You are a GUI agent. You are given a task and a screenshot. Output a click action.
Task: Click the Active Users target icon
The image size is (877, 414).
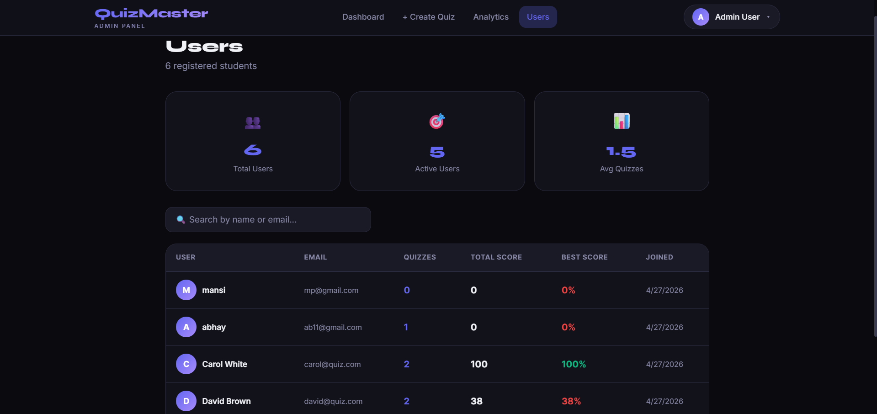click(x=437, y=121)
